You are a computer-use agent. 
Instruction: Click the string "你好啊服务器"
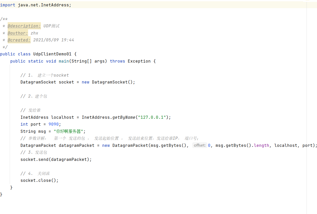tap(68, 131)
